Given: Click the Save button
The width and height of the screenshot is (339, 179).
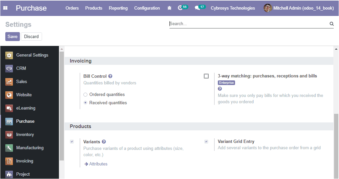Looking at the screenshot, I should (x=13, y=36).
